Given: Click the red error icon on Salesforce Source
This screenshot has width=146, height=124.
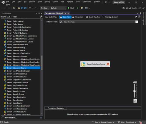Looking at the screenshot, I should (108, 64).
